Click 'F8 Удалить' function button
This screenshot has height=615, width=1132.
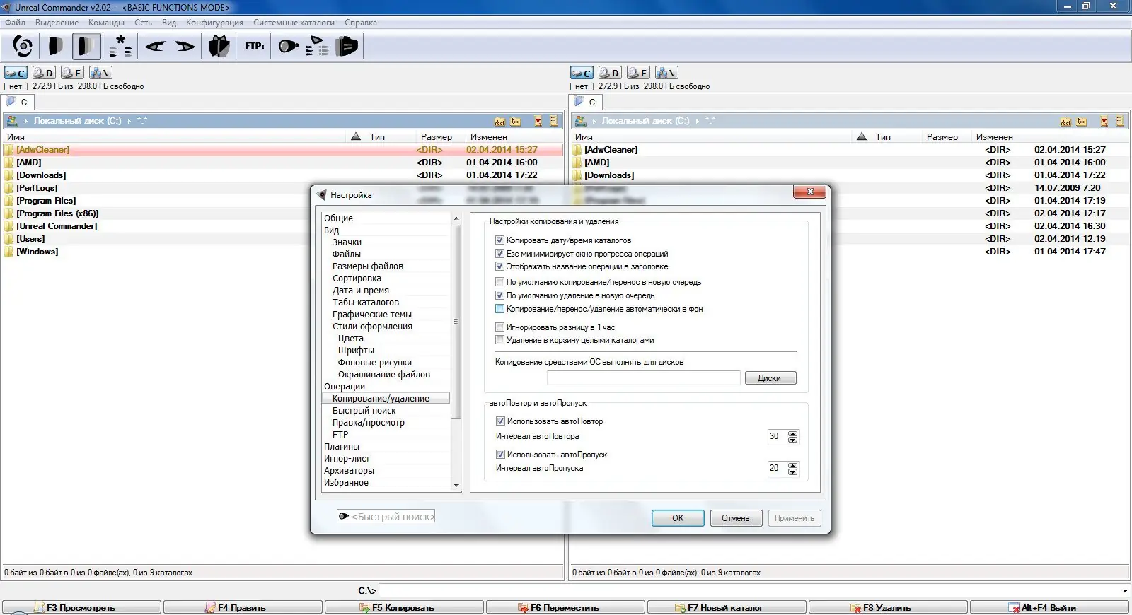point(888,607)
